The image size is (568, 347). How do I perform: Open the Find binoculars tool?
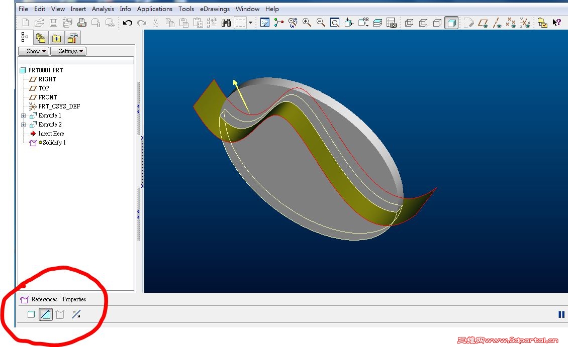226,23
